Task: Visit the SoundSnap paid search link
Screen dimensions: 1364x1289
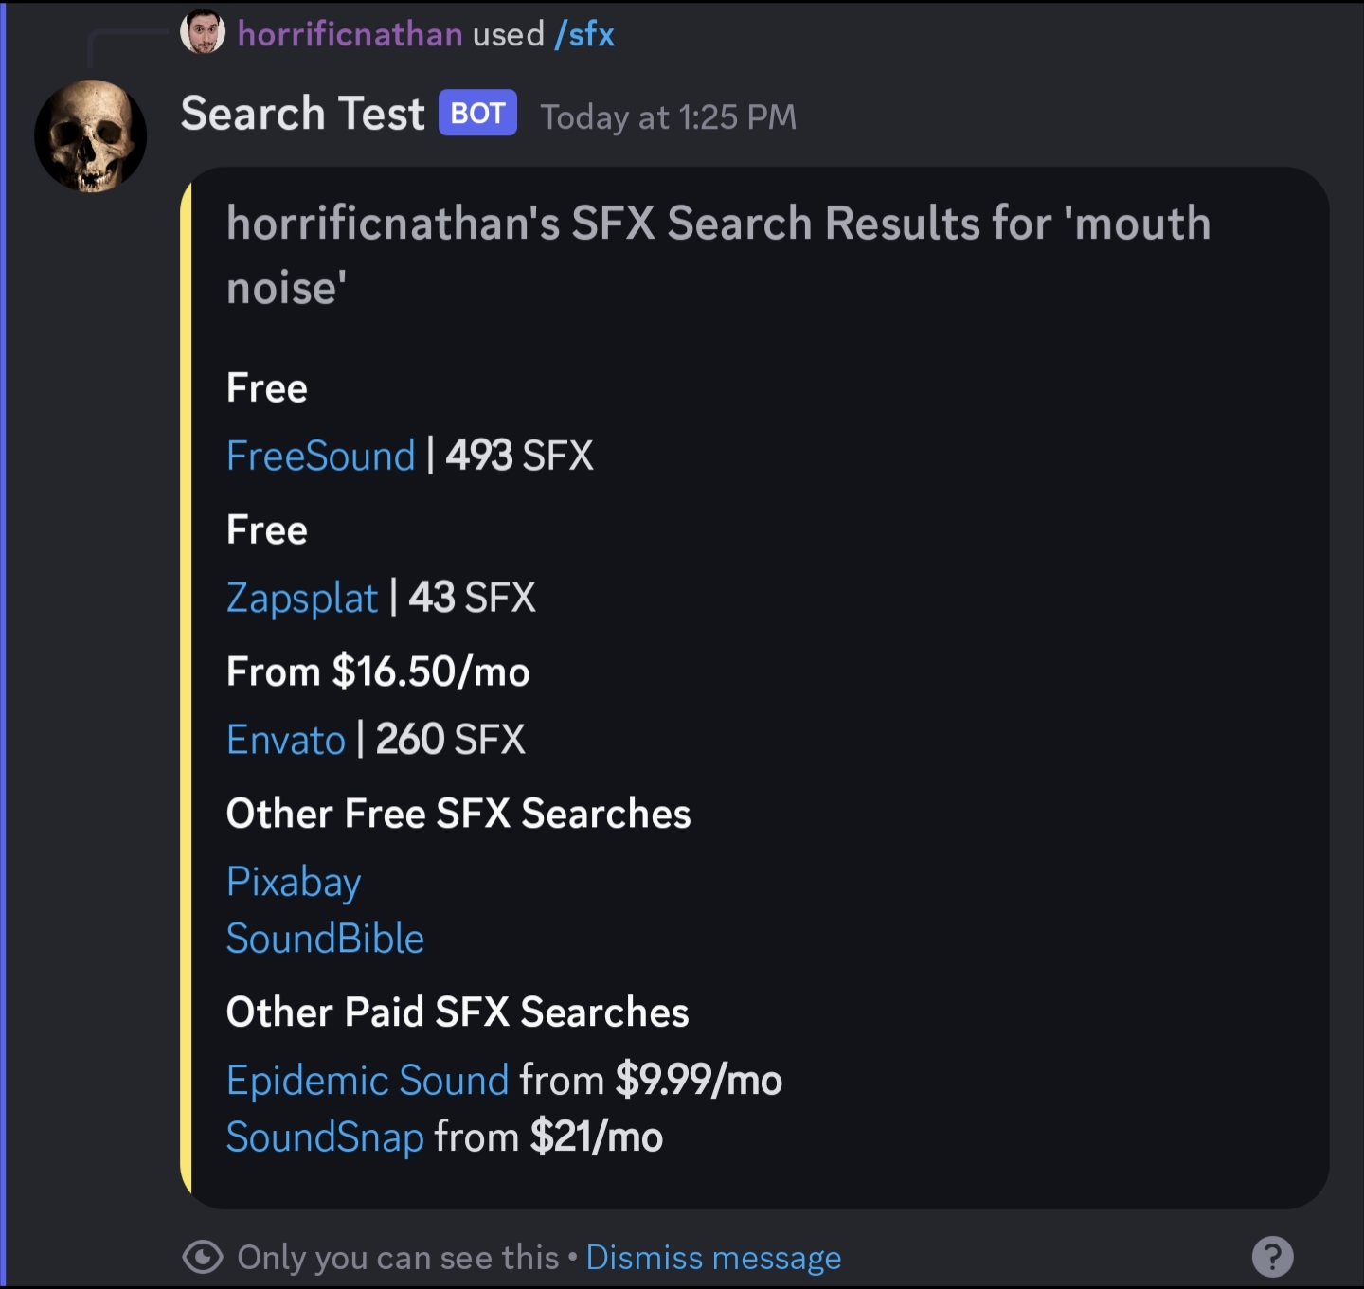Action: pyautogui.click(x=325, y=1137)
